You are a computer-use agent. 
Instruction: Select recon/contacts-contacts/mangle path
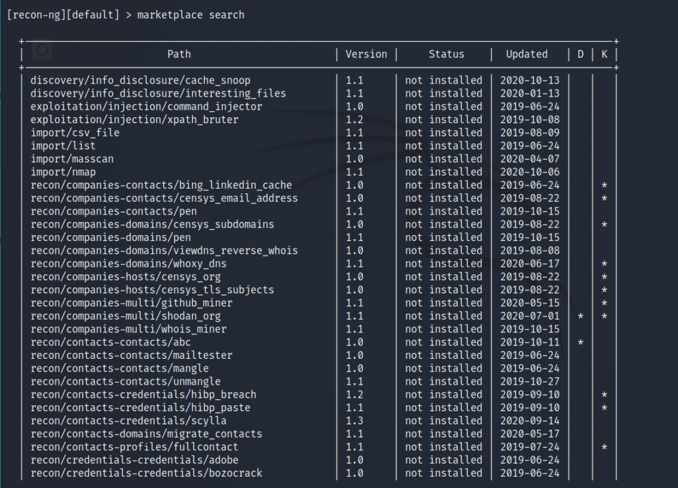pyautogui.click(x=119, y=368)
